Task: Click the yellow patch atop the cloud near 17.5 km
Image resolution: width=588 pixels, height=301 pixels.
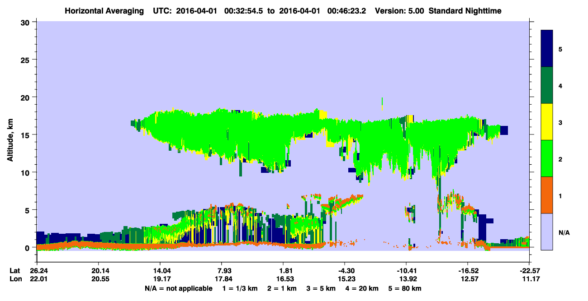Action: point(323,114)
